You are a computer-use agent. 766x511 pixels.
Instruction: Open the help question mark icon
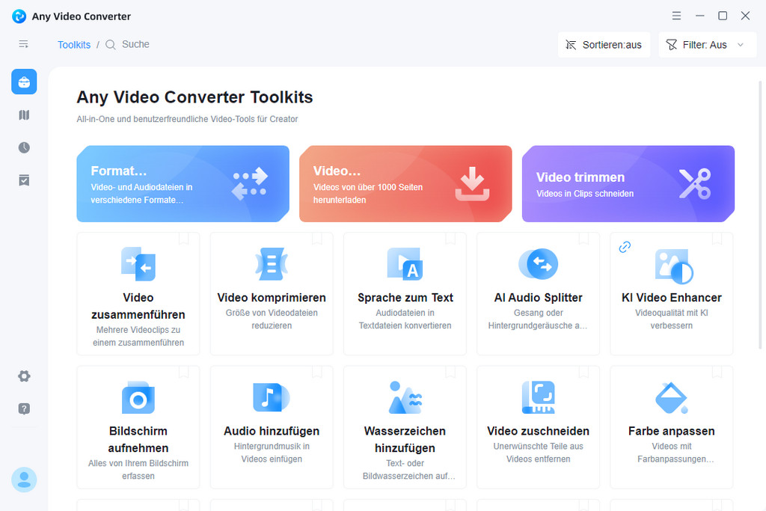tap(24, 409)
